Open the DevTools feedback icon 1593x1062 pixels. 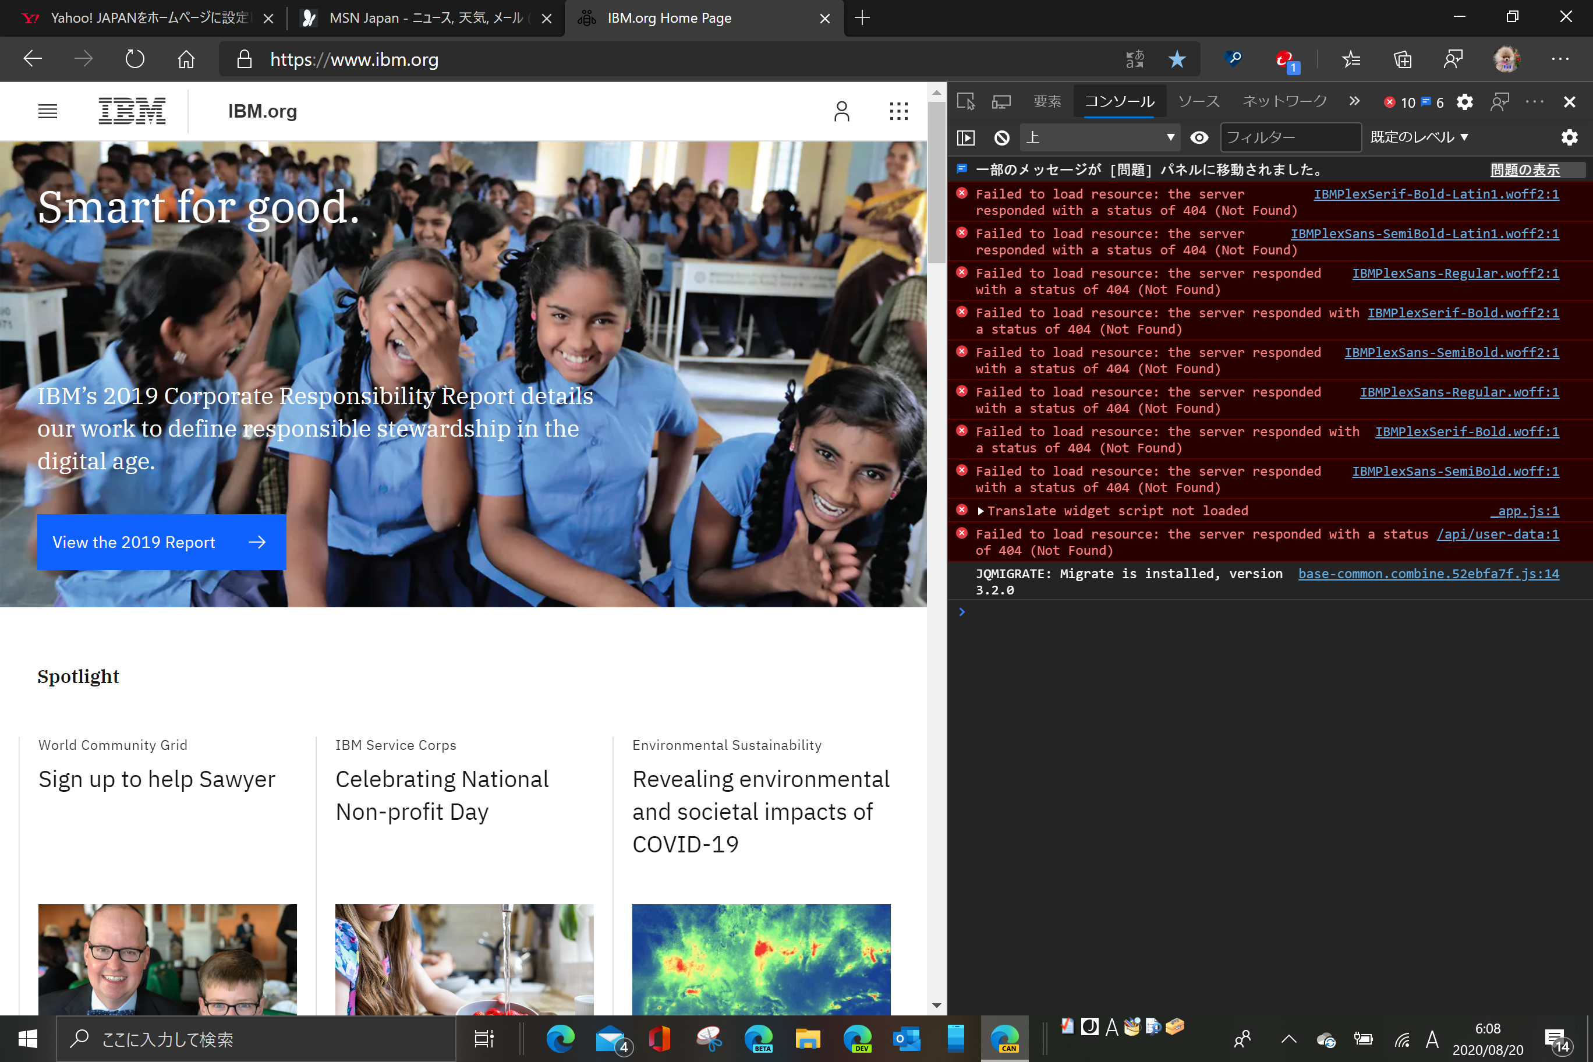(1499, 101)
